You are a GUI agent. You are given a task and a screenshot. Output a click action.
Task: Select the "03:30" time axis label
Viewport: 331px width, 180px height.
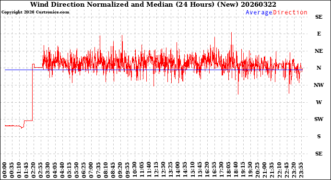(x=48, y=170)
